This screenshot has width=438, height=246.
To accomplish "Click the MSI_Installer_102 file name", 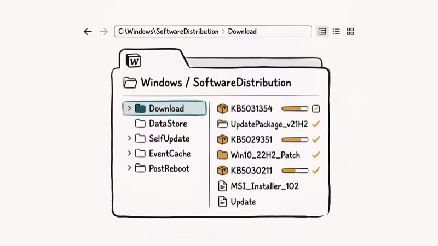I will [x=265, y=186].
